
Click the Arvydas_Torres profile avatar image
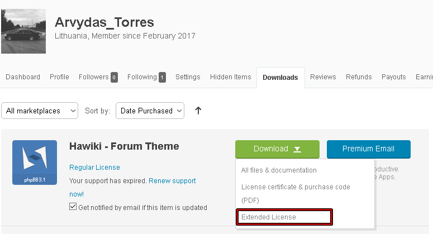pyautogui.click(x=23, y=31)
